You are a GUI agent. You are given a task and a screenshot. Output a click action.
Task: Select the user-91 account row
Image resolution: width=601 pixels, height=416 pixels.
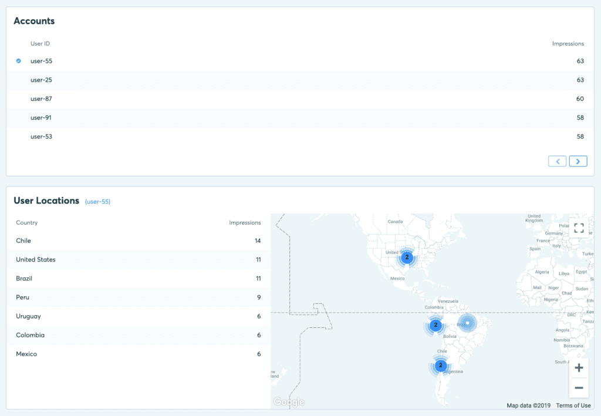click(x=300, y=117)
